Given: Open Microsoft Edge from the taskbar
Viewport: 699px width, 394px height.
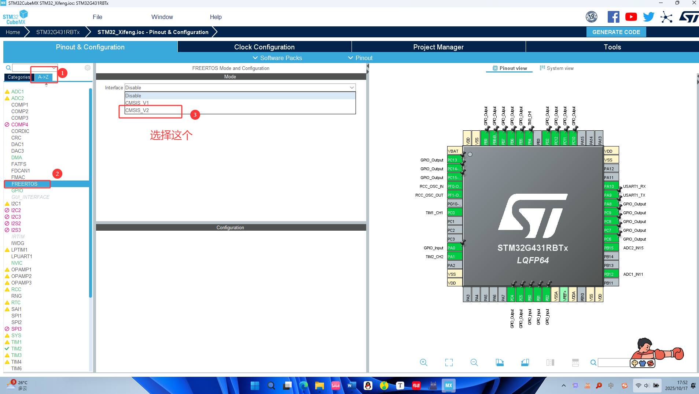Looking at the screenshot, I should (x=303, y=386).
